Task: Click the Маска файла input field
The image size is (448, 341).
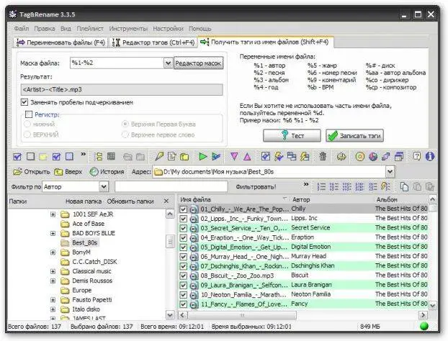Action: (117, 63)
